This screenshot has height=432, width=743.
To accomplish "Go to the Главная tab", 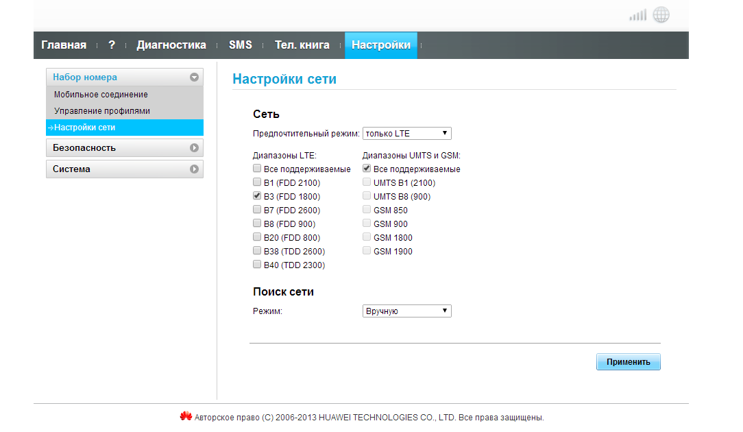I will point(64,45).
